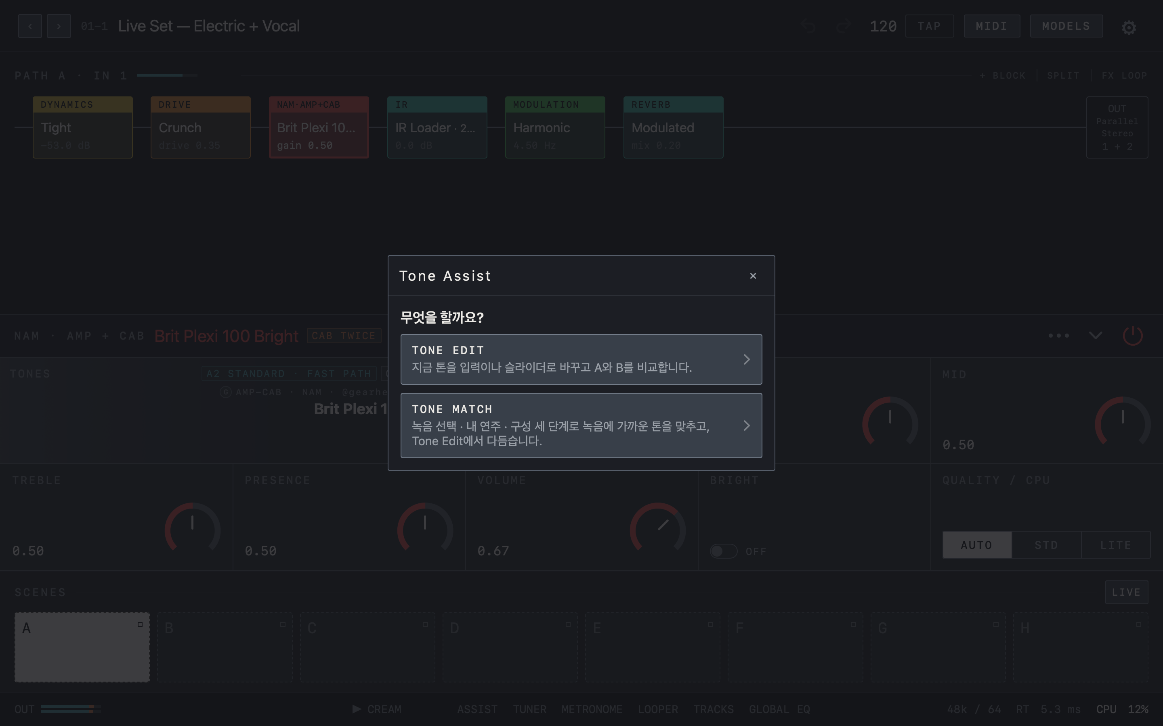
Task: Select STD quality mode
Action: [1046, 544]
